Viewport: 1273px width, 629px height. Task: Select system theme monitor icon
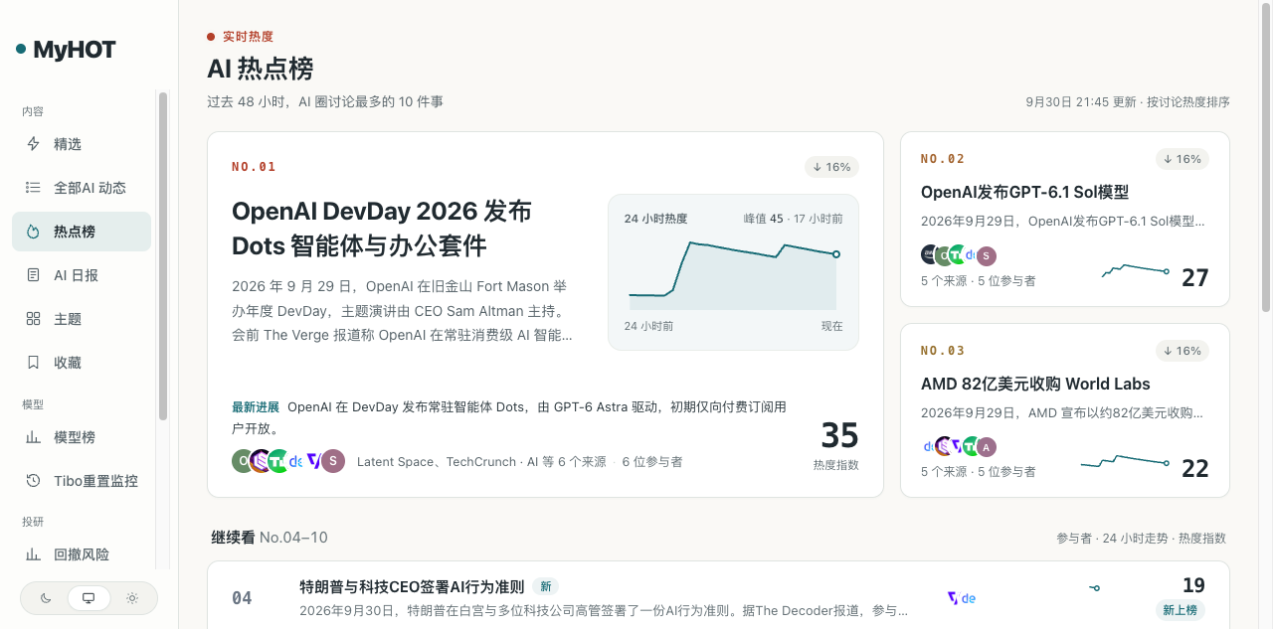(x=89, y=598)
